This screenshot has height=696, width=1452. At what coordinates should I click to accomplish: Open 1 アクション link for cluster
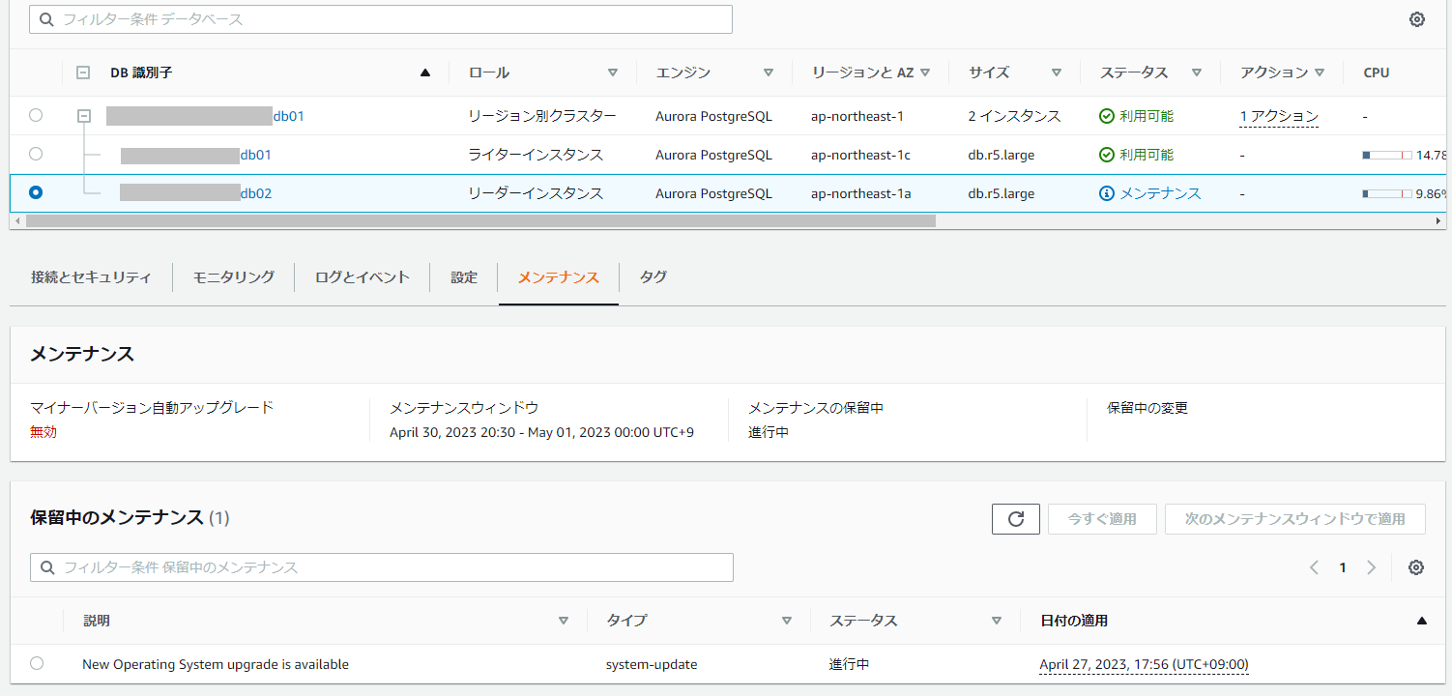click(1279, 116)
